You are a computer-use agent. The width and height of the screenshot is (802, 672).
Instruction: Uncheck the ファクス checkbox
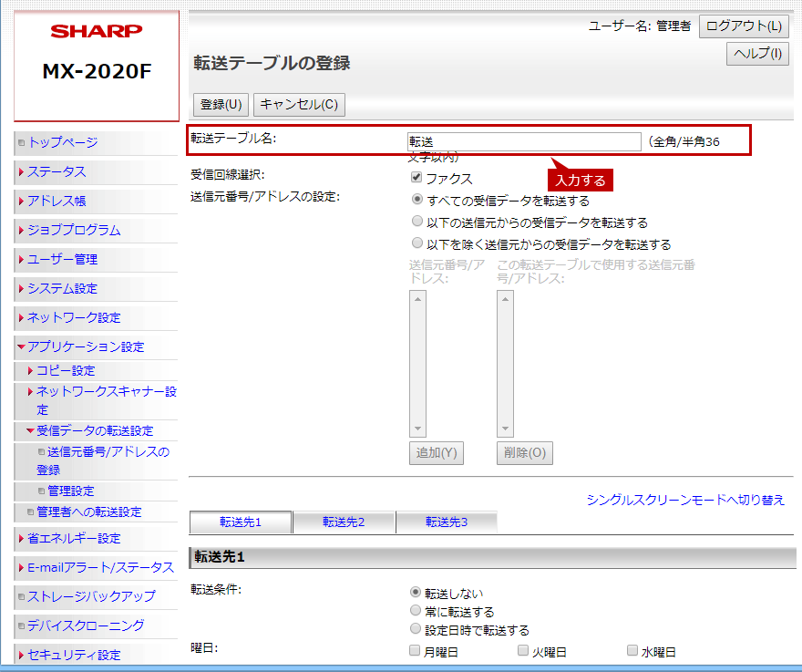point(416,178)
